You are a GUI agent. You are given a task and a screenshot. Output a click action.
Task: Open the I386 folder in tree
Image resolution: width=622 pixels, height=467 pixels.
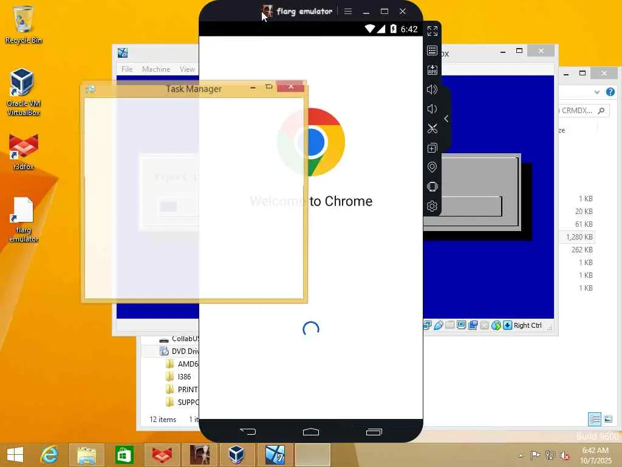[179, 377]
